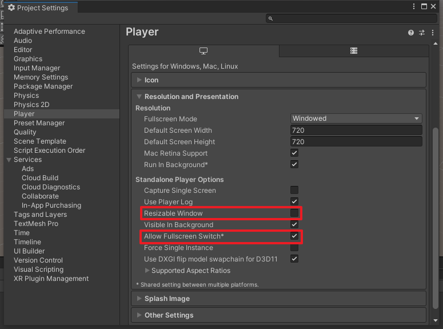443x329 pixels.
Task: Tick the Capture Single Screen checkbox
Action: pos(294,190)
